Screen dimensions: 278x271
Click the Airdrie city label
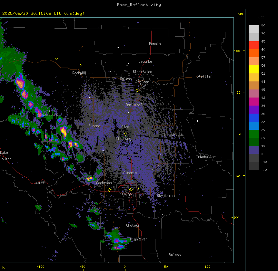point(130,173)
